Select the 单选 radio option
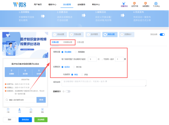This screenshot has width=169, height=125. click(x=72, y=75)
